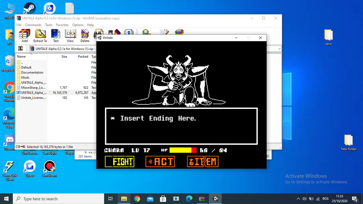The width and height of the screenshot is (363, 204).
Task: Click the Delete icon in WinRAR toolbar
Action: [x=85, y=36]
